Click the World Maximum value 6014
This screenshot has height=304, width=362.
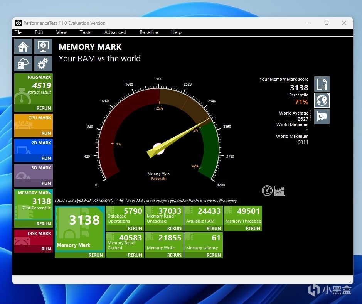303,142
